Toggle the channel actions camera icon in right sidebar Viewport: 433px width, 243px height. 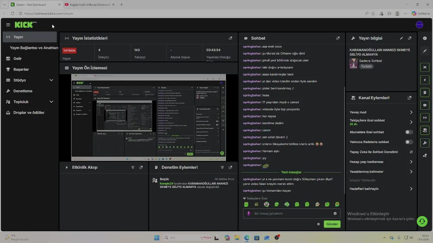pyautogui.click(x=425, y=130)
